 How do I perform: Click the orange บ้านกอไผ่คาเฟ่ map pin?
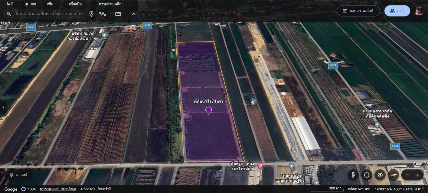point(239,15)
